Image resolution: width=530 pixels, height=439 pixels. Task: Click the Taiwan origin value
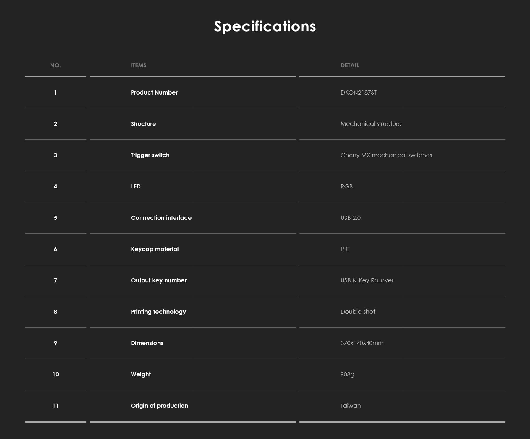pos(350,406)
